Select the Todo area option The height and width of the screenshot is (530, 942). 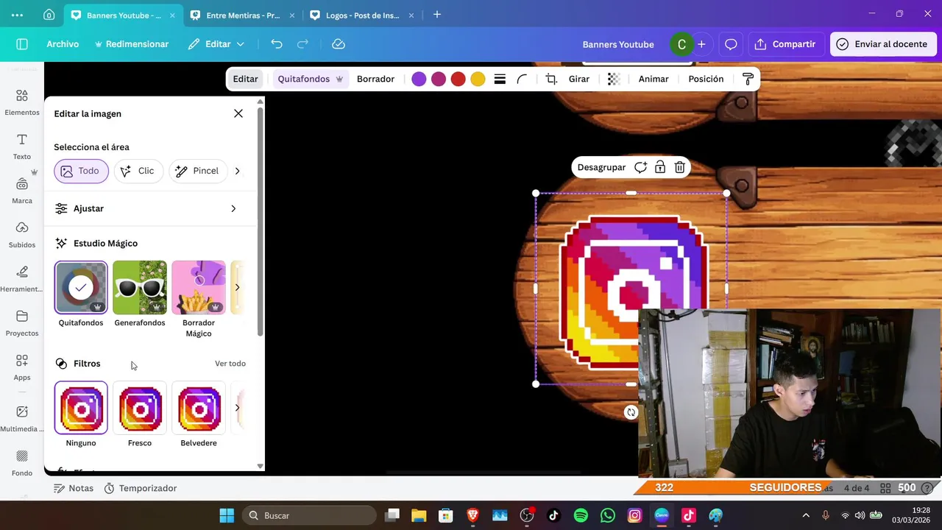tap(81, 171)
